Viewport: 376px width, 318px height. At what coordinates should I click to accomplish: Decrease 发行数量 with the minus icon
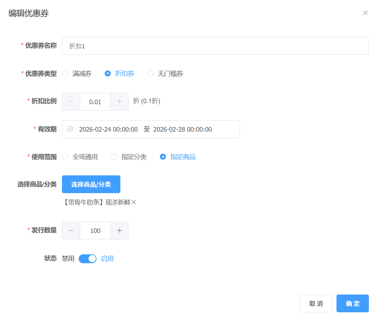pos(71,230)
